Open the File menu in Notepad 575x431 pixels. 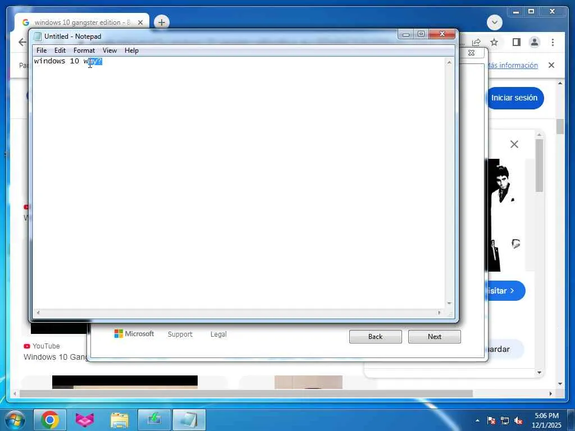(x=42, y=51)
